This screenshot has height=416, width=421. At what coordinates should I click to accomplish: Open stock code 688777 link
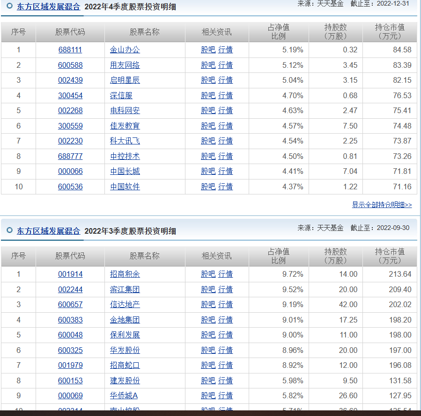(70, 156)
